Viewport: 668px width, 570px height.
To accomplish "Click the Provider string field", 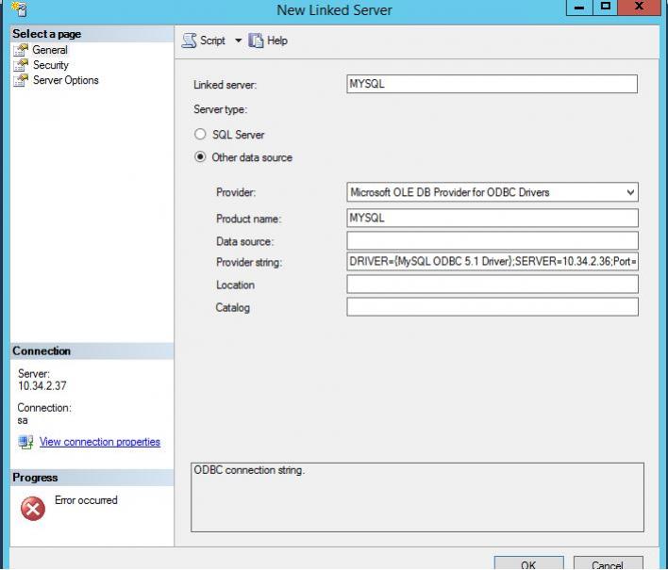I will pyautogui.click(x=493, y=261).
